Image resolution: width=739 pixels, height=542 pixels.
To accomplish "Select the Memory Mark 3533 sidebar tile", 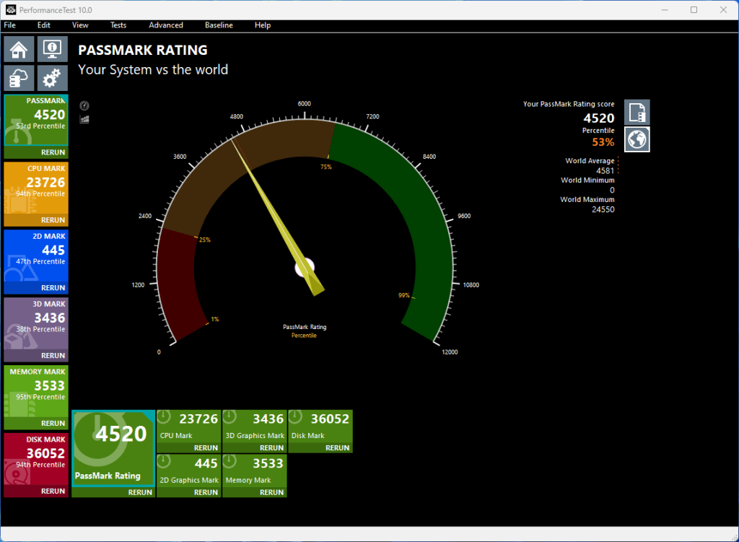I will [36, 390].
